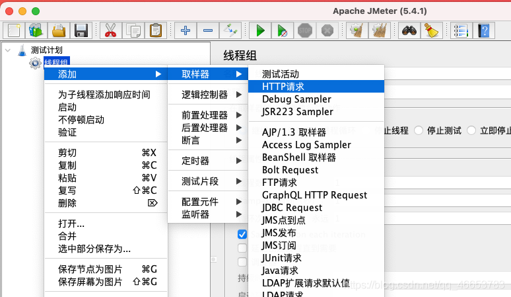511x297 pixels.
Task: Select the 立即停止 radio button
Action: coord(471,130)
